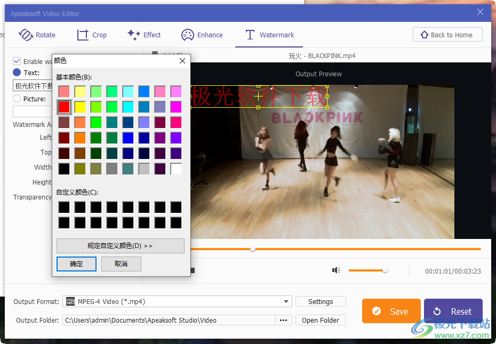This screenshot has width=496, height=344.
Task: Pick the selected pure red swatch
Action: coord(64,107)
